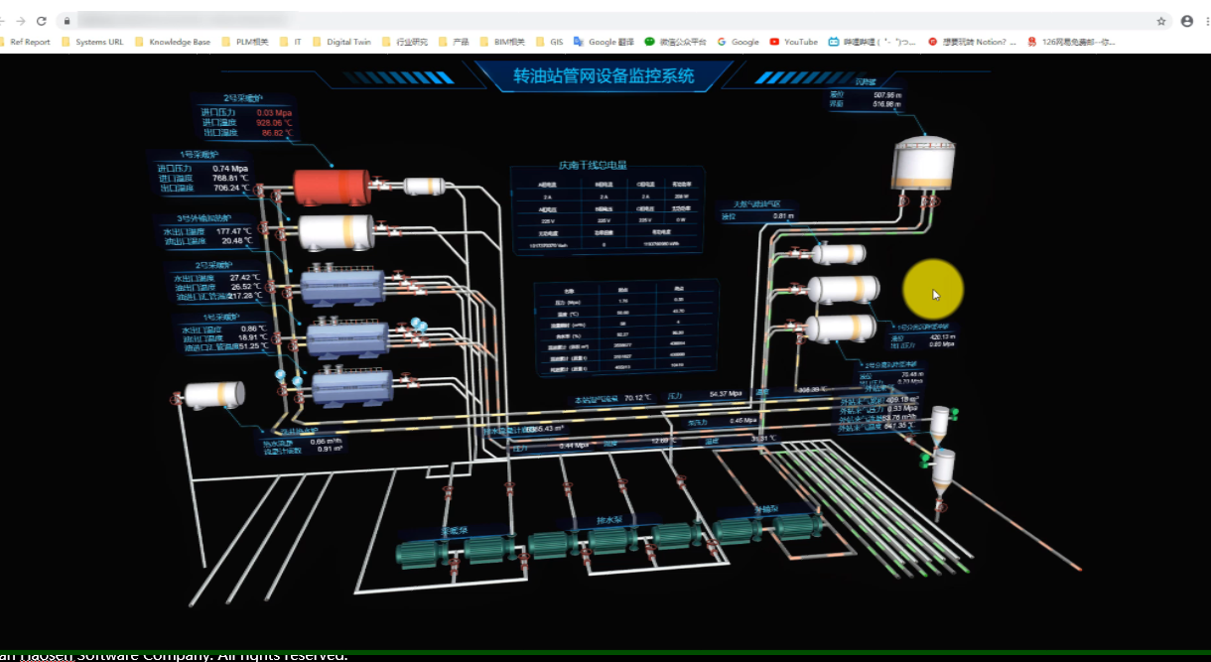Screen dimensions: 1211x662
Task: Click the 庆南干线总电量 data table panel
Action: 606,208
